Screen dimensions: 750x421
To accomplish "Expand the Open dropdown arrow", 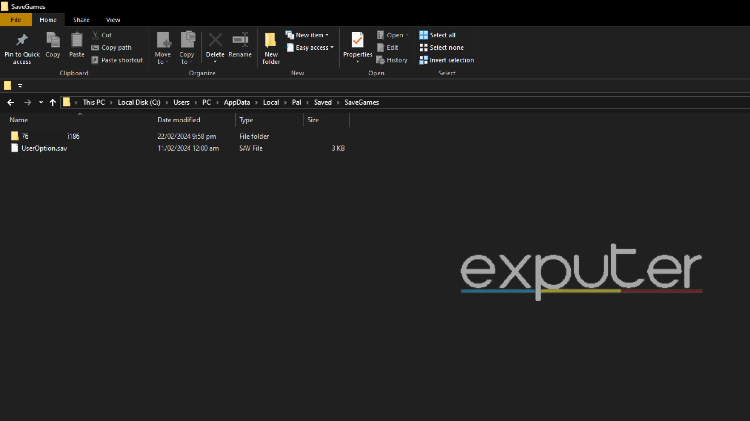I will tap(408, 35).
